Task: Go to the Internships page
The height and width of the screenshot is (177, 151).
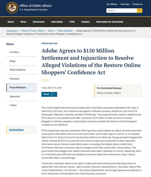Action: tap(57, 22)
